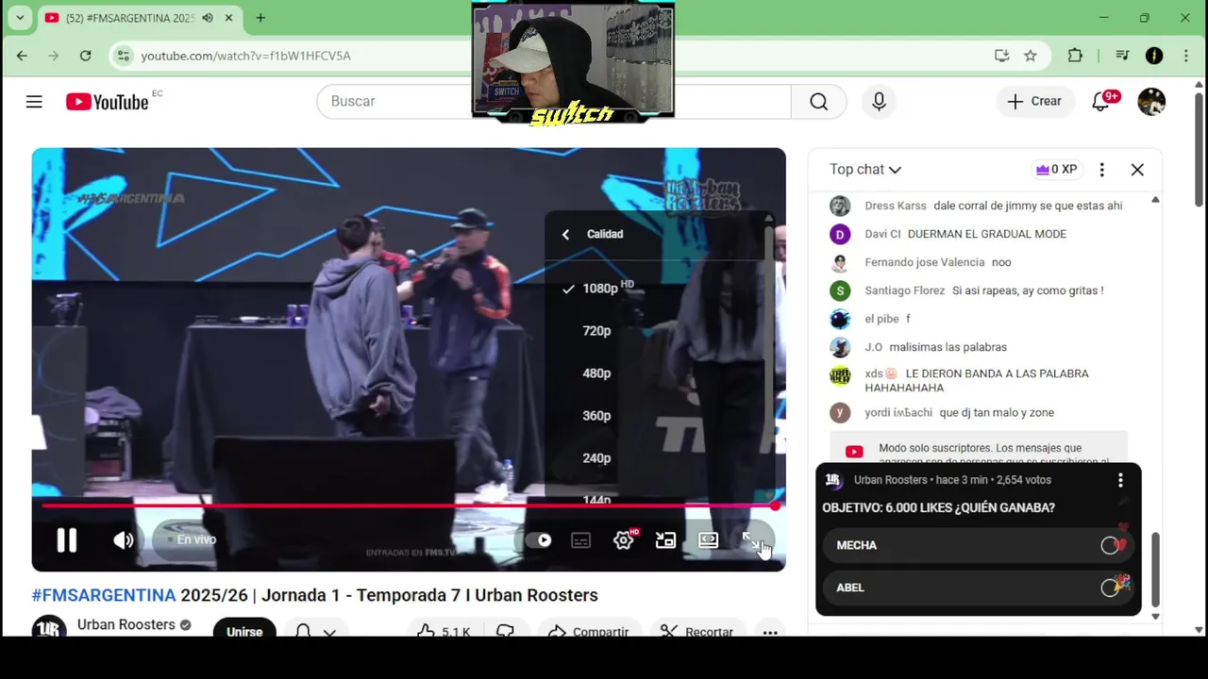Click the search magnifier button
This screenshot has height=679, width=1208.
tap(818, 101)
